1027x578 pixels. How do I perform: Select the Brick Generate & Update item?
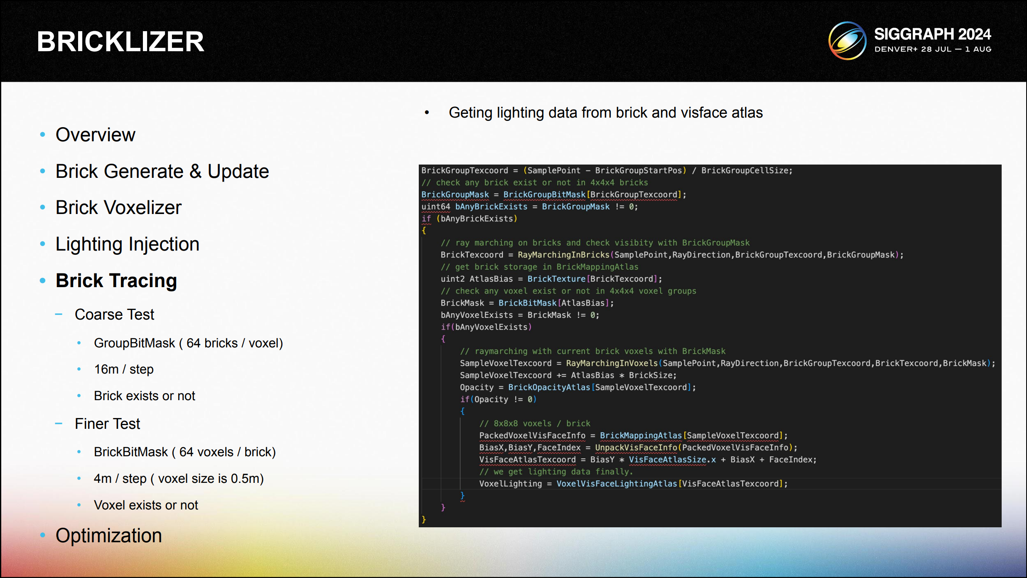pos(162,171)
